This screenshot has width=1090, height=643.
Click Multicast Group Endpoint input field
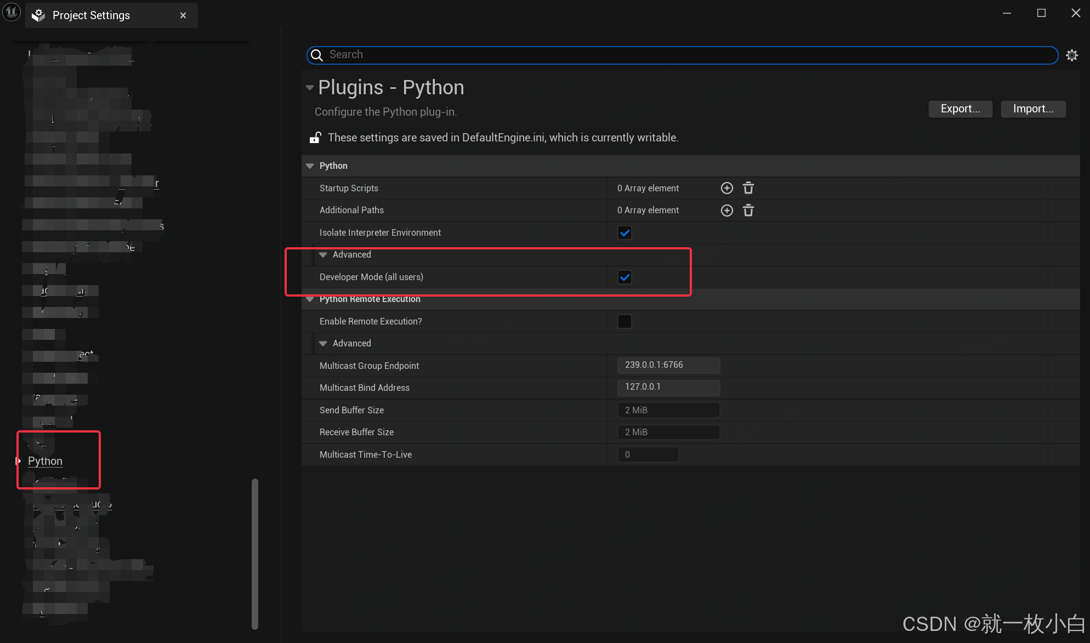coord(668,365)
